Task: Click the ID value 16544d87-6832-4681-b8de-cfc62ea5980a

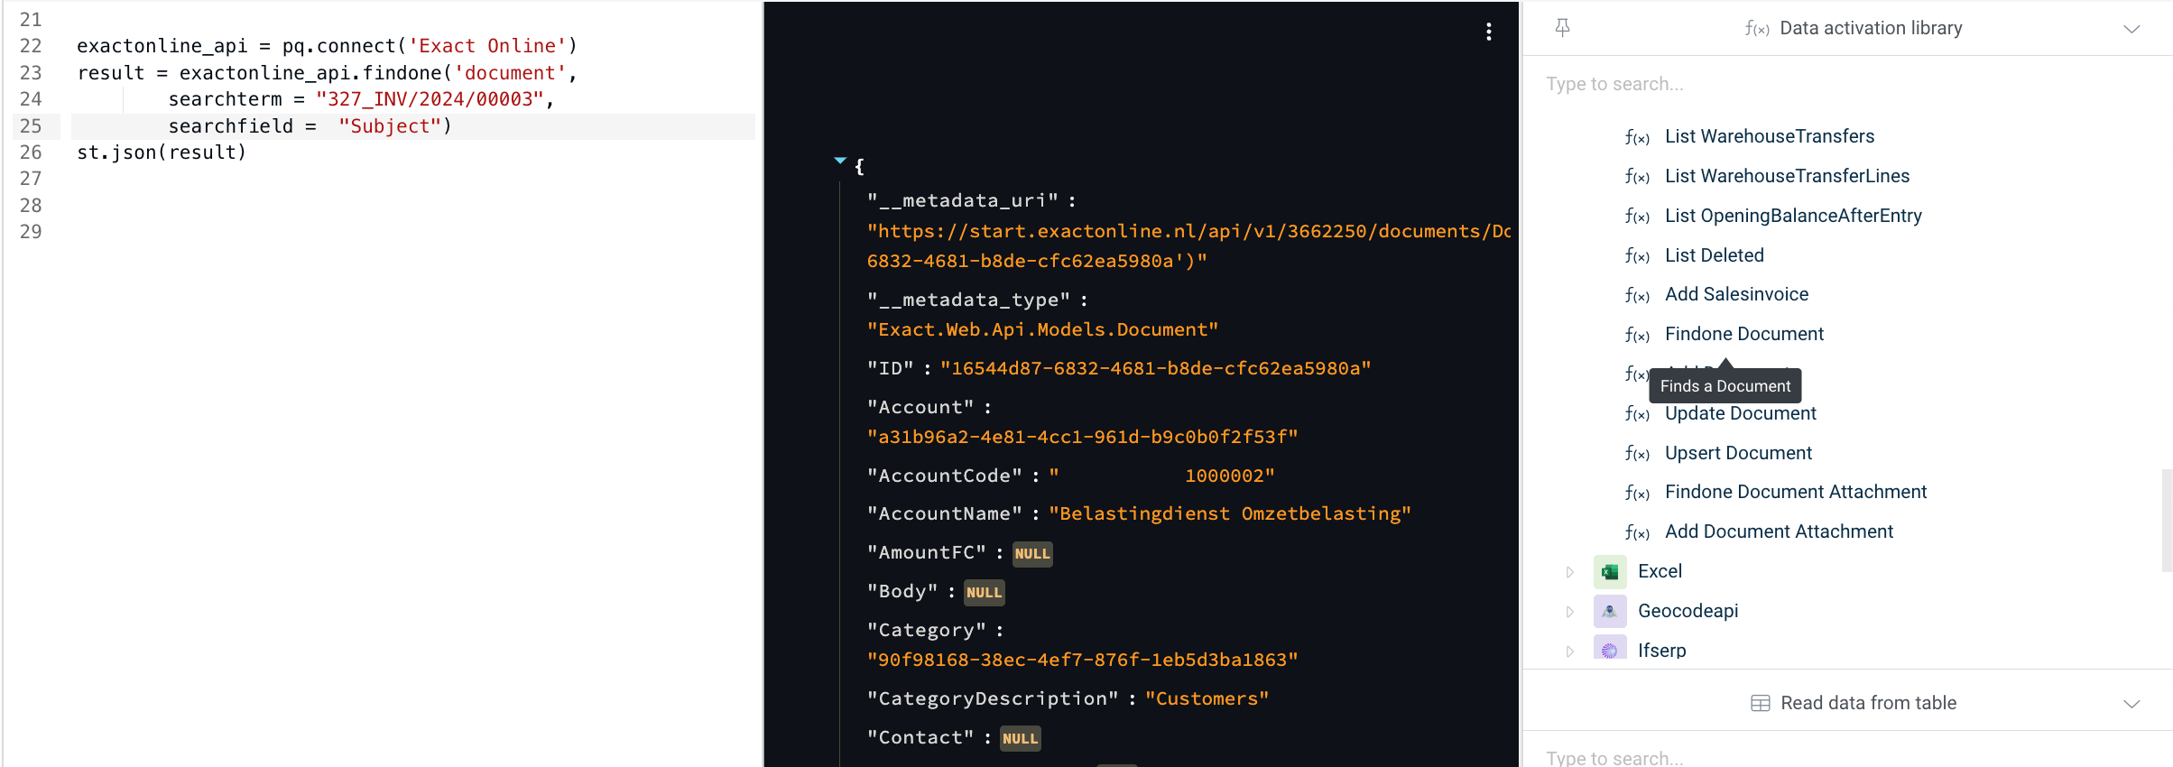Action: [x=1155, y=368]
